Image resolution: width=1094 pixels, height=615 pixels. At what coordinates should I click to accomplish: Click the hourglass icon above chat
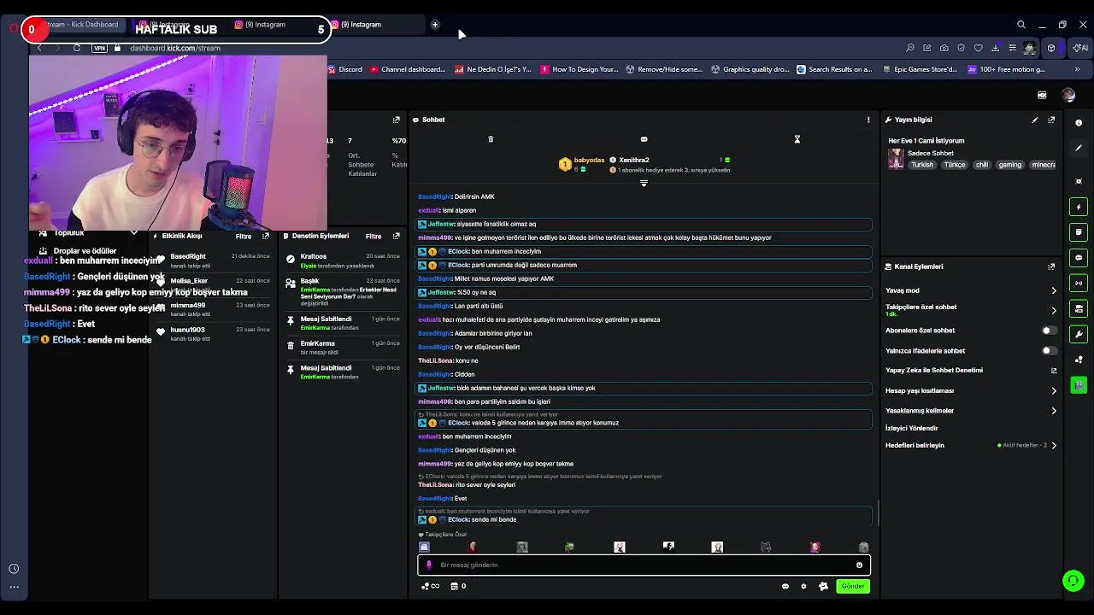tap(797, 139)
